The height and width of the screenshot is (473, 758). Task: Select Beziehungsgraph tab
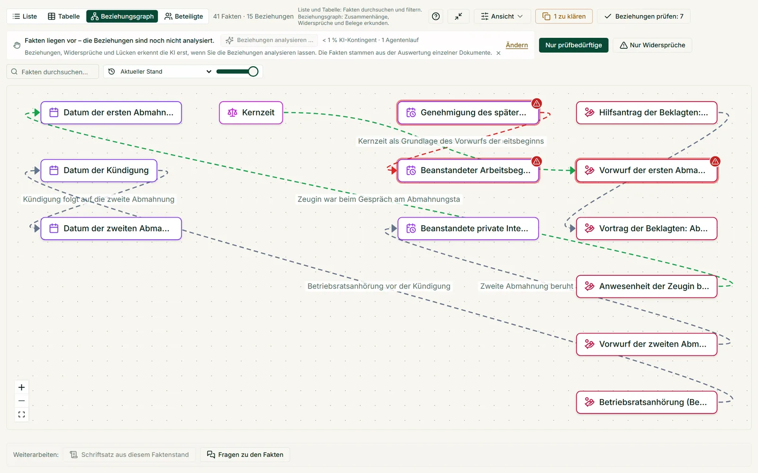[x=122, y=16]
